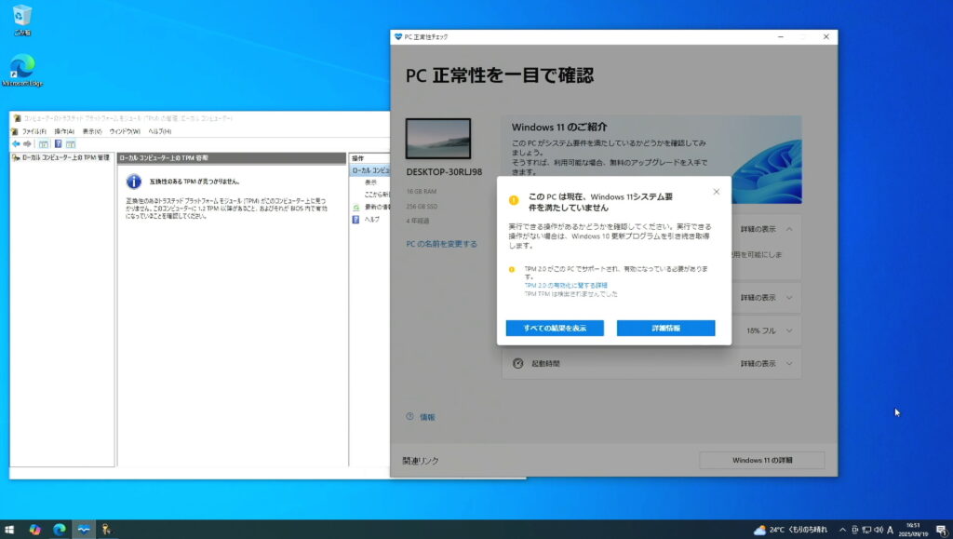Open the TPM 2.0 の有効化に関する詳細 link
Viewport: 953px width, 539px height.
566,285
